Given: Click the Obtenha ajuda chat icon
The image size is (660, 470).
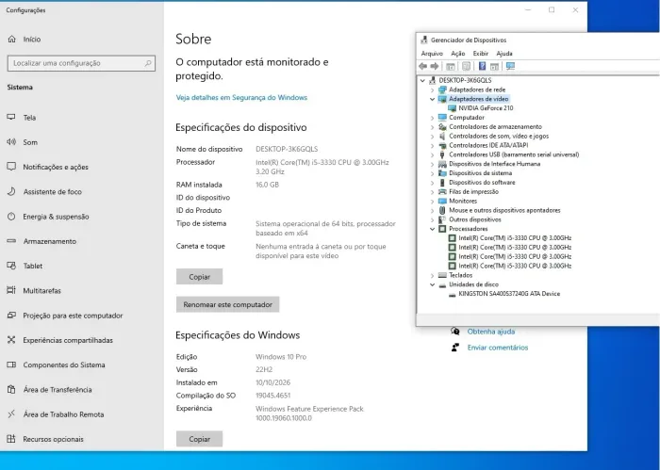Looking at the screenshot, I should click(455, 332).
